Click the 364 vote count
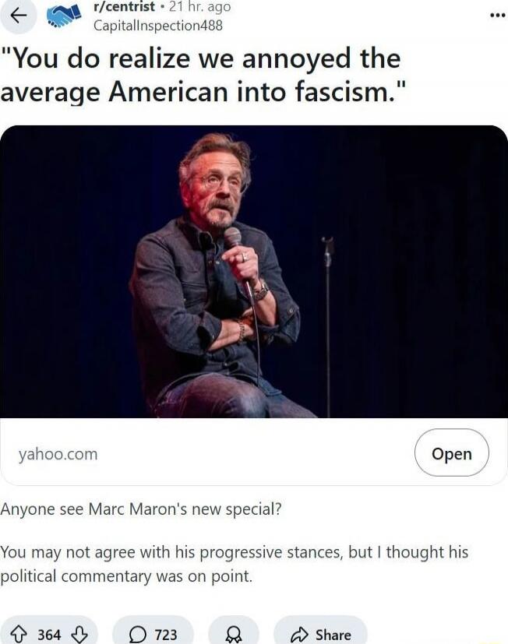508x644 pixels. point(49,635)
